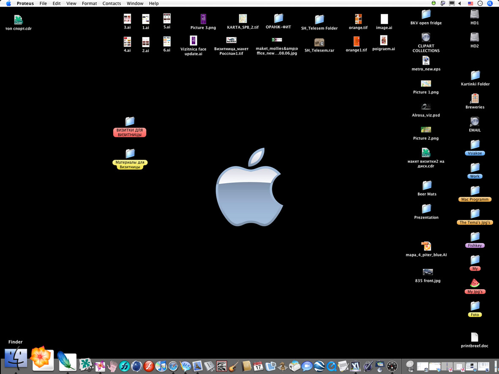Open GarageBand guitar icon in dock

pyautogui.click(x=234, y=366)
